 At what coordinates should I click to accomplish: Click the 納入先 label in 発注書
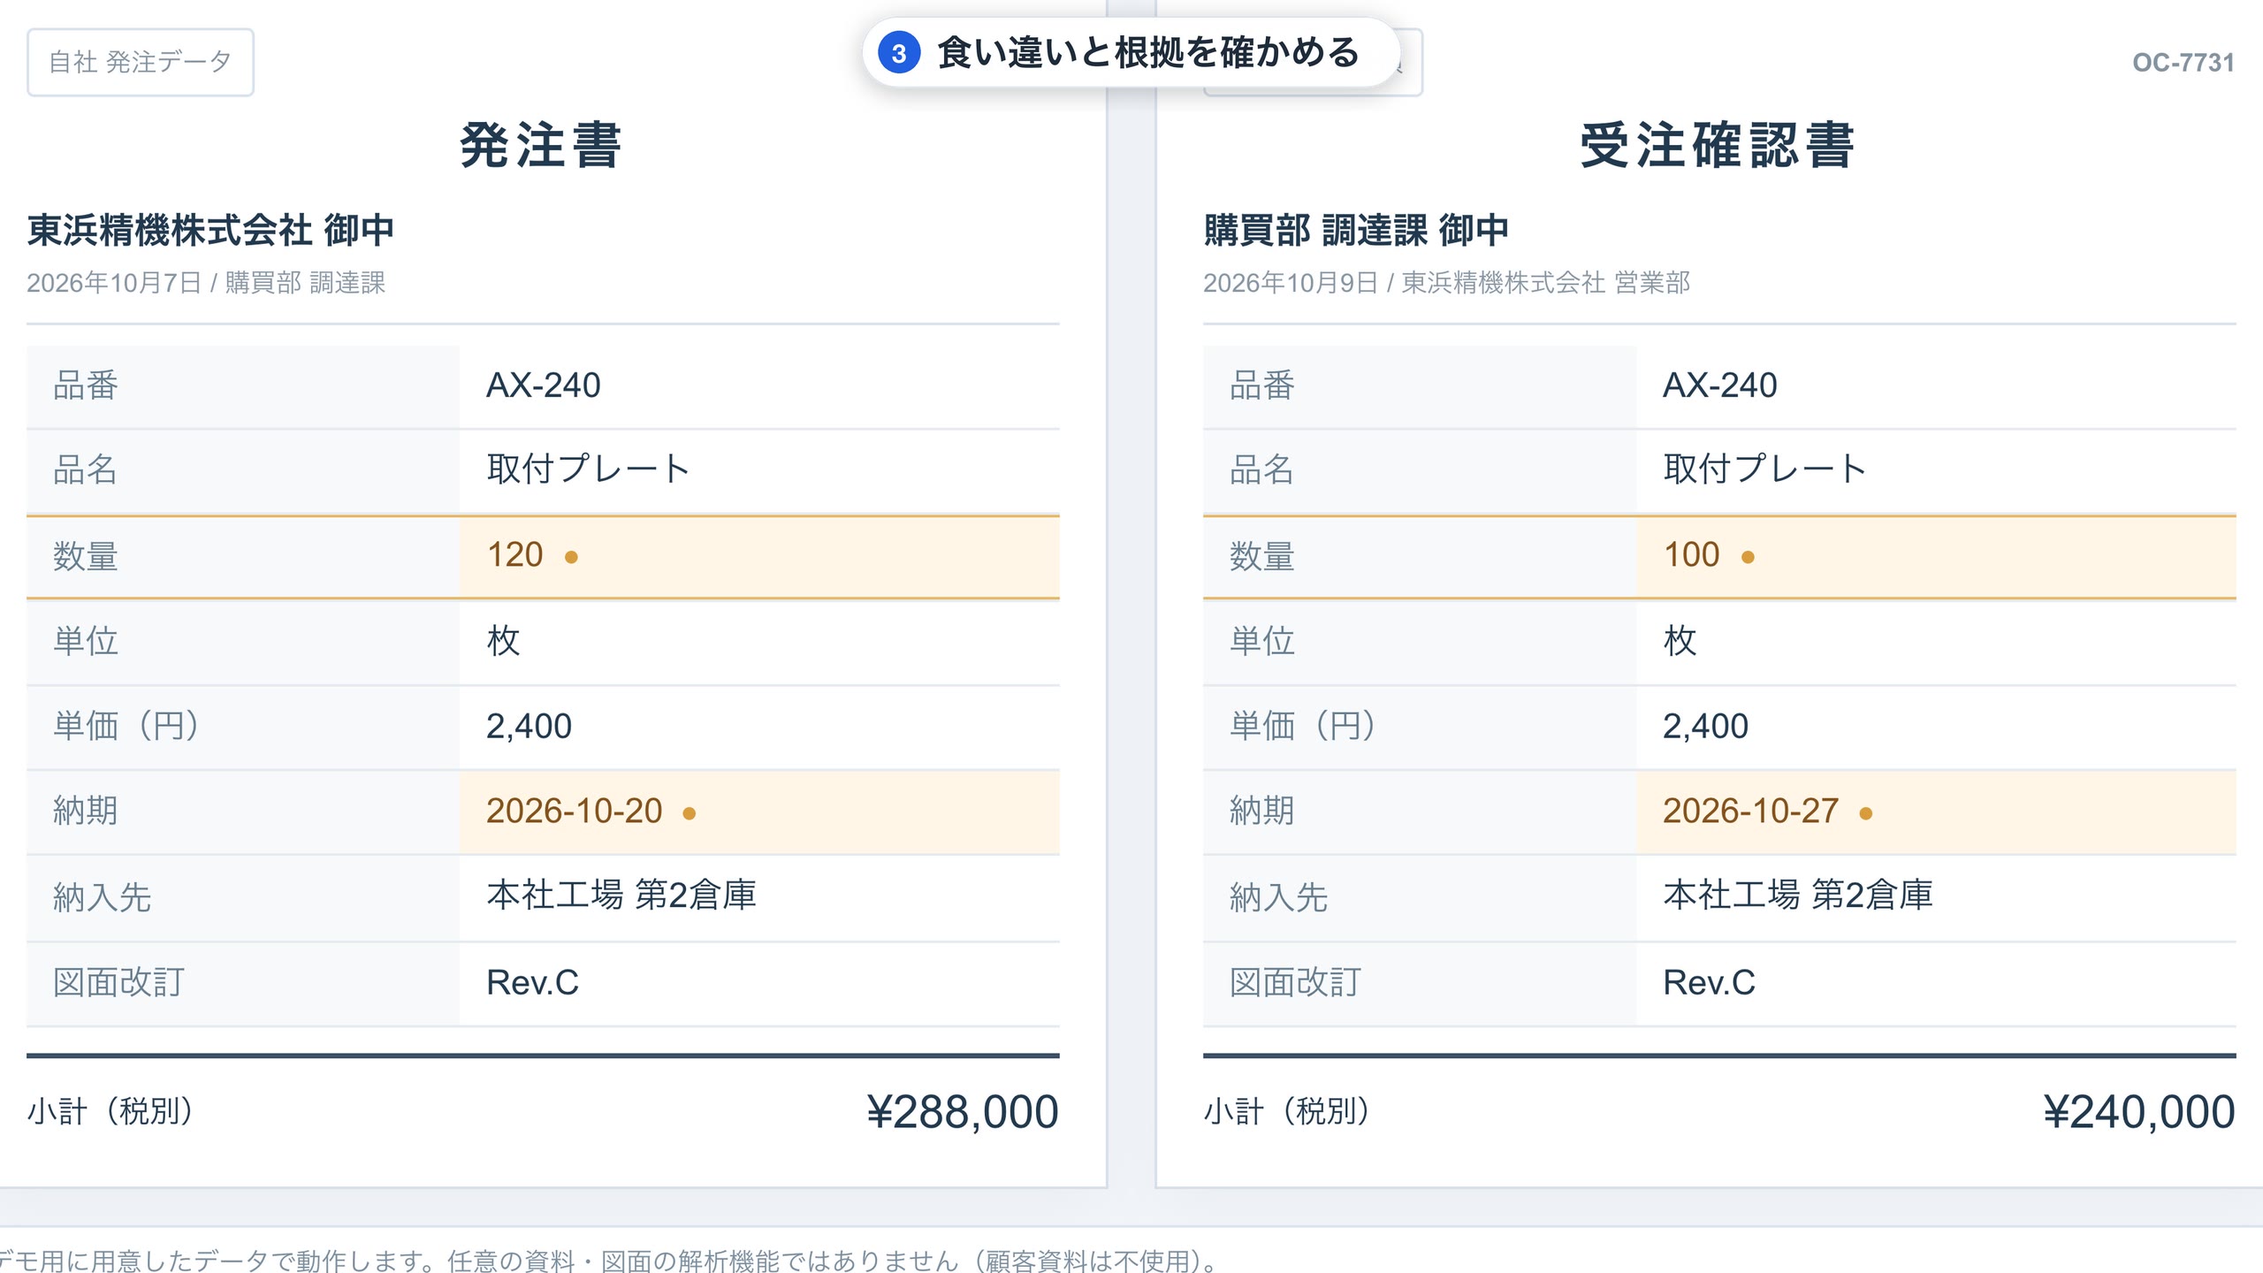[x=103, y=897]
